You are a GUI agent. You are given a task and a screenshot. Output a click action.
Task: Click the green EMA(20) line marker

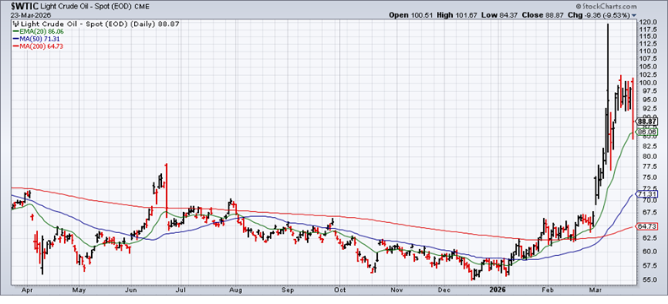16,31
